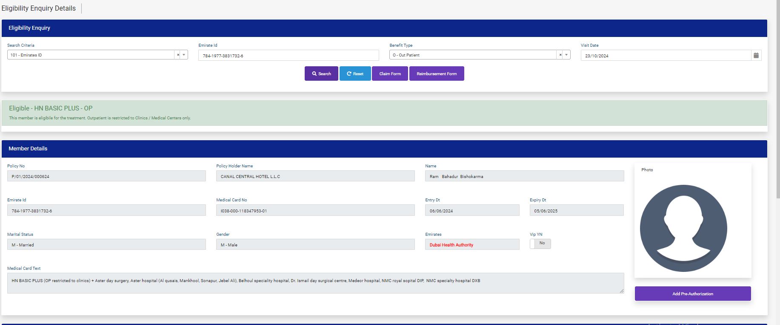
Task: Click the calendar icon beside Visit Date
Action: 756,55
